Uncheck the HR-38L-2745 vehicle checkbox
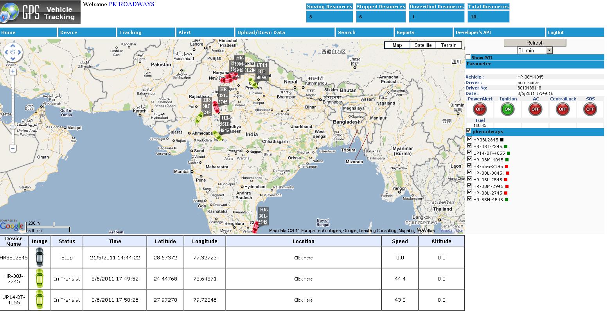This screenshot has width=611, height=311. (469, 192)
